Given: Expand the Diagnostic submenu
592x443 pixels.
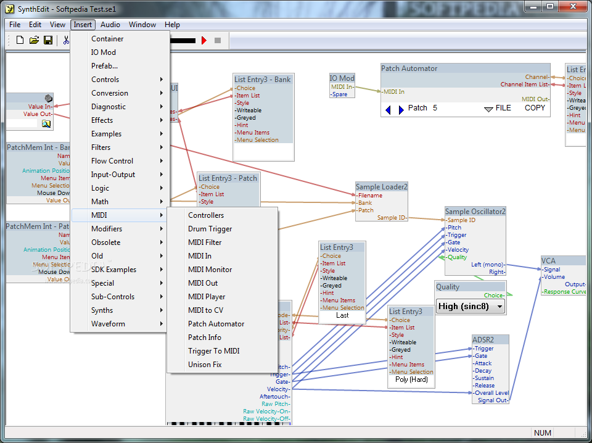Looking at the screenshot, I should pyautogui.click(x=120, y=107).
